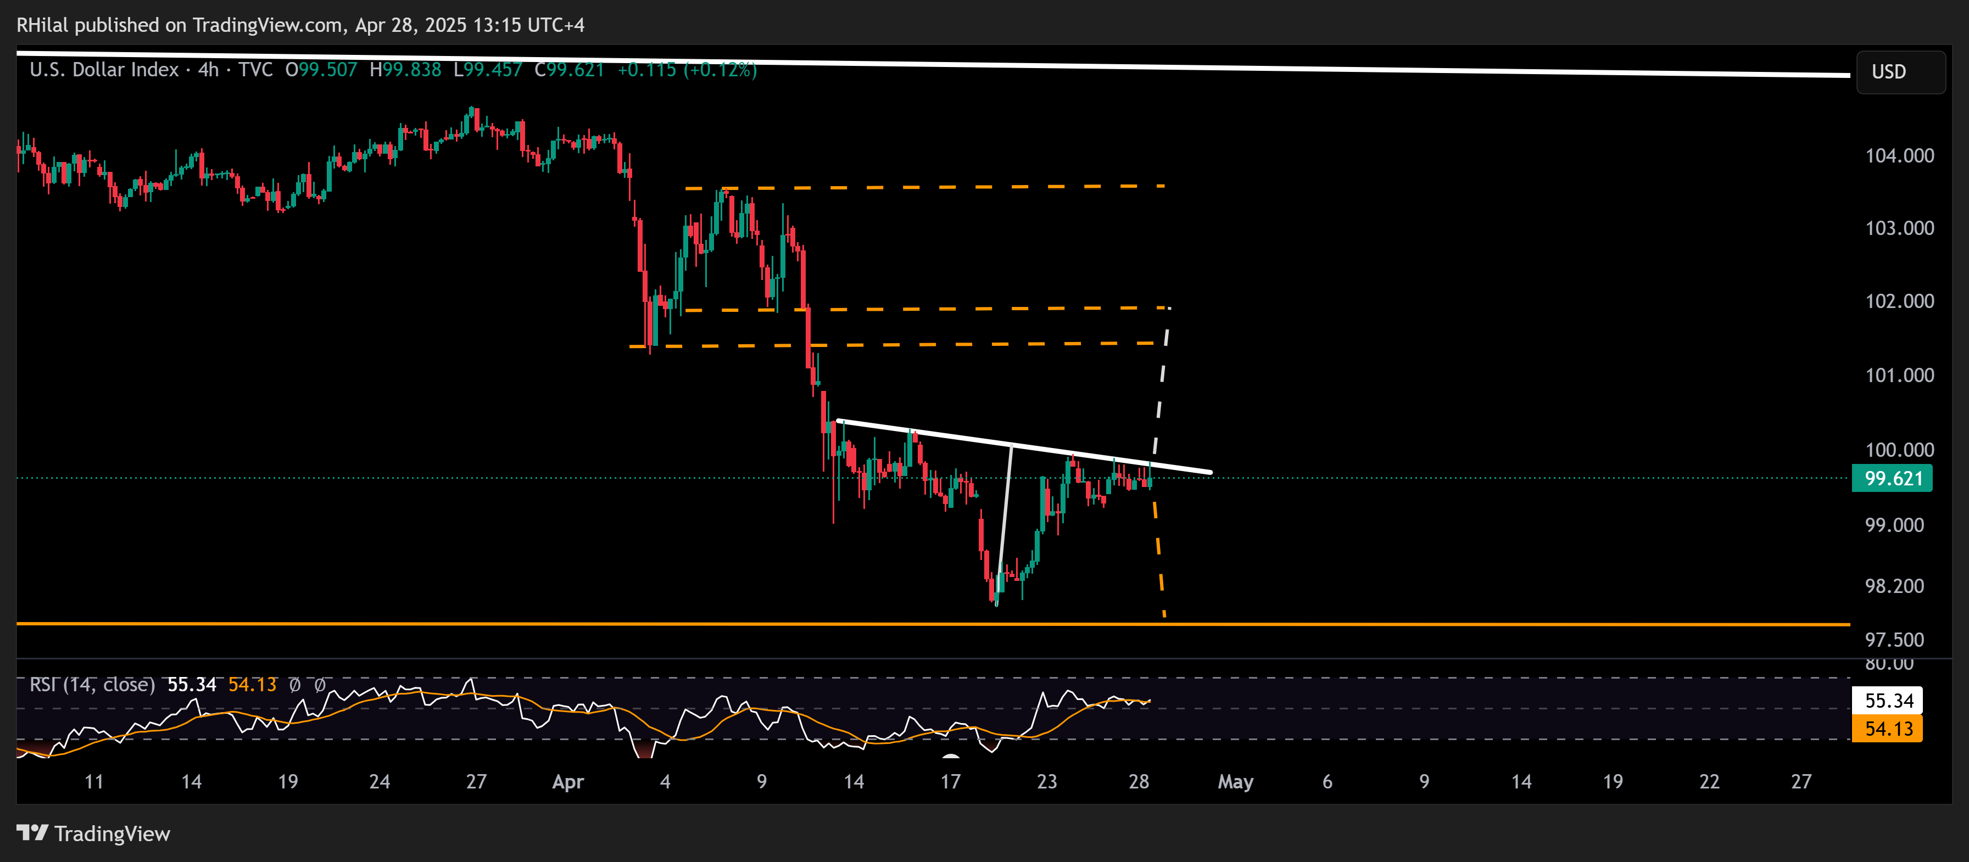Click the orange RSI average label 54.13

[1888, 728]
